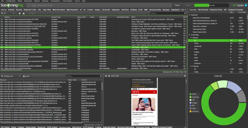Click the HTML legend color swatch
This screenshot has width=248, height=128.
[x=190, y=94]
